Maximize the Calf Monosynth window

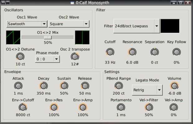(x=181, y=2)
